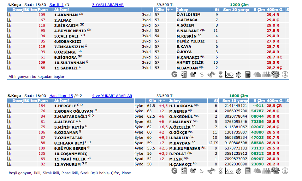The width and height of the screenshot is (302, 181).
Task: Open bar chart icon for AKANHAN row
Action: coord(10,15)
